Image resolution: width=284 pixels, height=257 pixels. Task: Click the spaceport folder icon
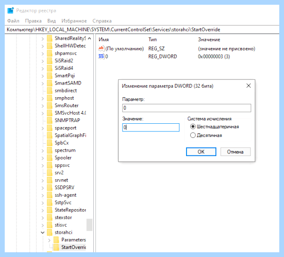49,128
